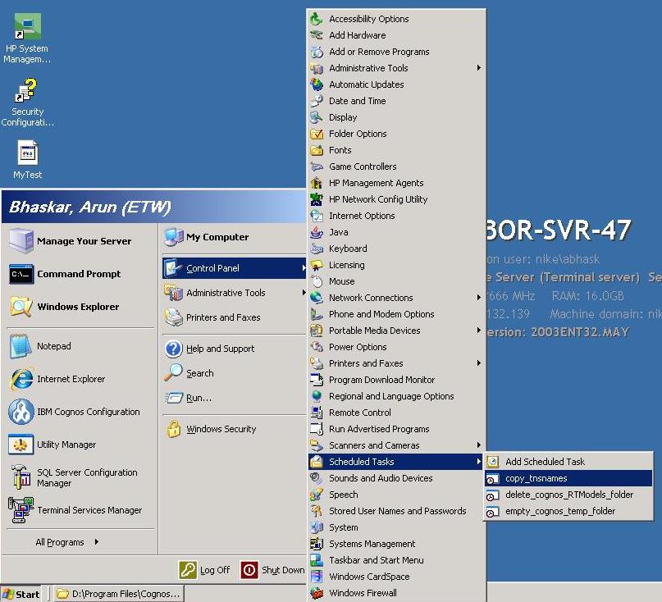Open delete_cognos_RTModels_folder task
The width and height of the screenshot is (662, 602).
tap(568, 495)
